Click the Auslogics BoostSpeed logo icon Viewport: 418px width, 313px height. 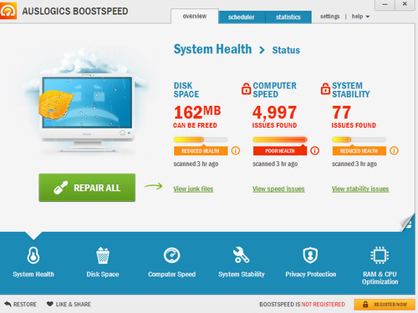tap(8, 11)
